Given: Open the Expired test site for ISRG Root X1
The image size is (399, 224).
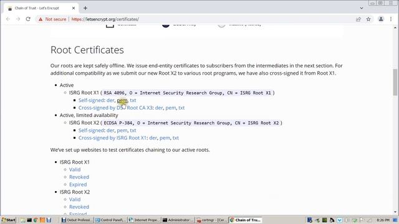Looking at the screenshot, I should pos(78,184).
